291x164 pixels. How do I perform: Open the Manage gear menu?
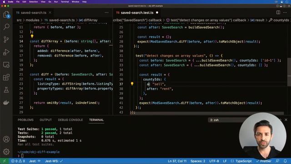coord(6,152)
